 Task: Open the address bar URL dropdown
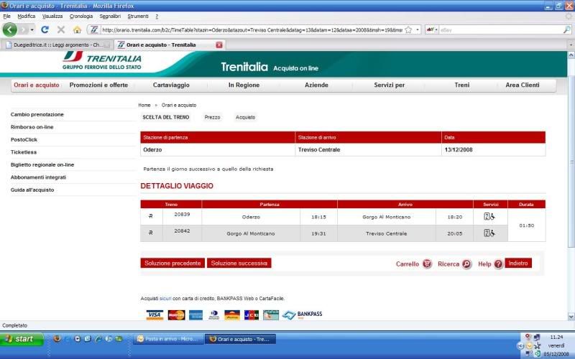coord(418,29)
